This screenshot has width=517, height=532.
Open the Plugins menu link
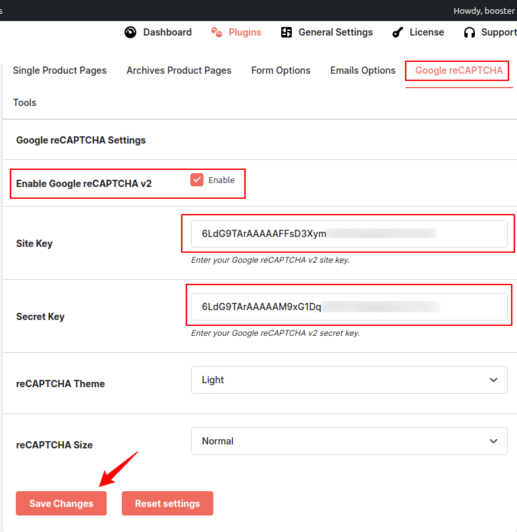click(x=245, y=32)
